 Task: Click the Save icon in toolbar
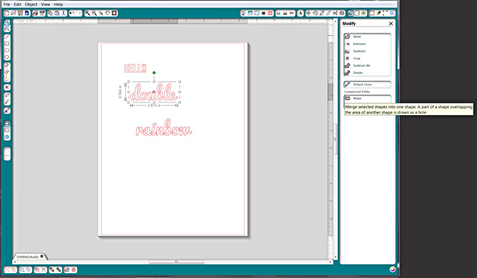pyautogui.click(x=20, y=13)
